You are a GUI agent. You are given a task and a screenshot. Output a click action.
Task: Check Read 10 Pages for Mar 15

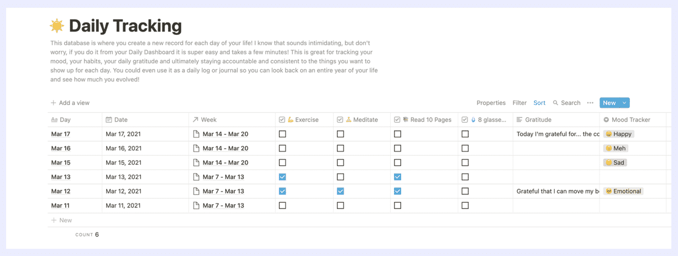coord(397,163)
